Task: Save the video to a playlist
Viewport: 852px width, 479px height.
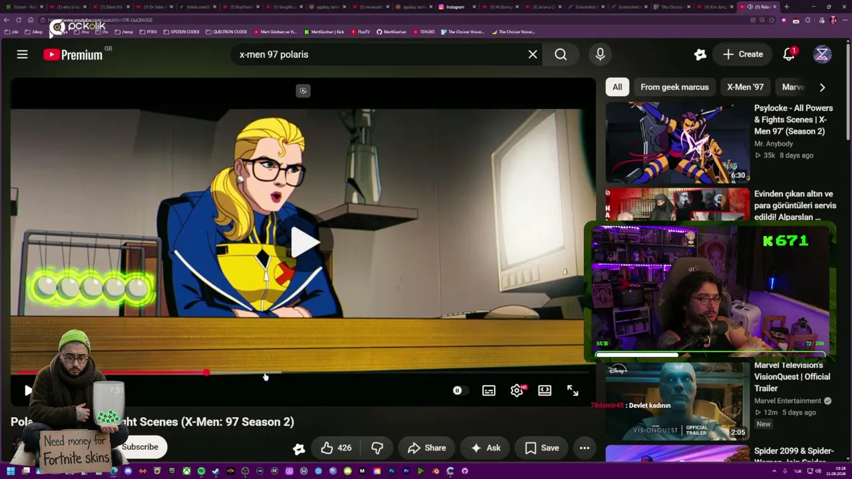Action: pyautogui.click(x=542, y=448)
